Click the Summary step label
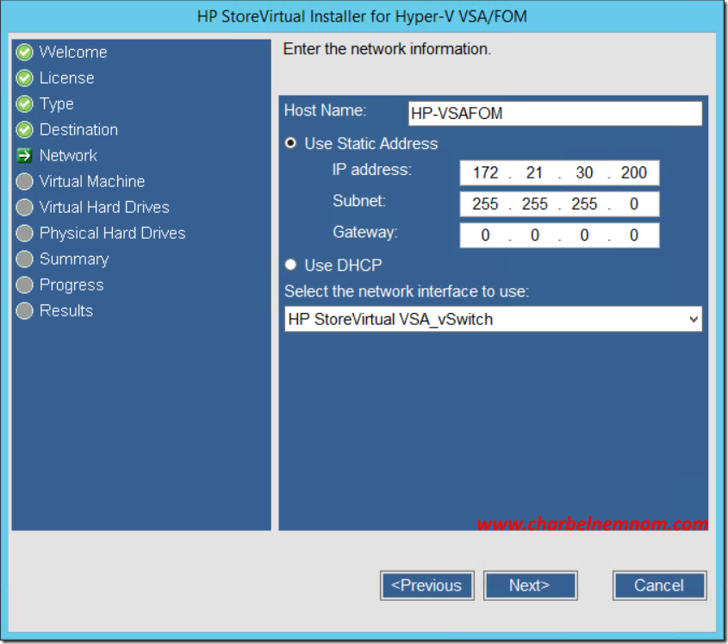This screenshot has height=644, width=728. point(74,259)
